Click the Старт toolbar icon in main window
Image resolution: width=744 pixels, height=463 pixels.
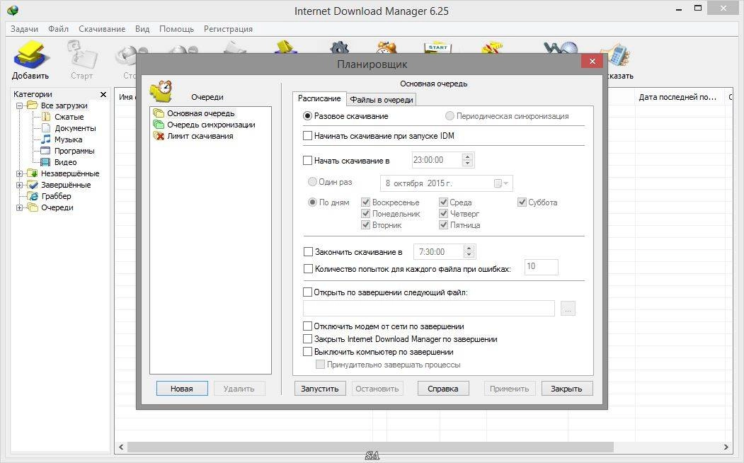[81, 55]
